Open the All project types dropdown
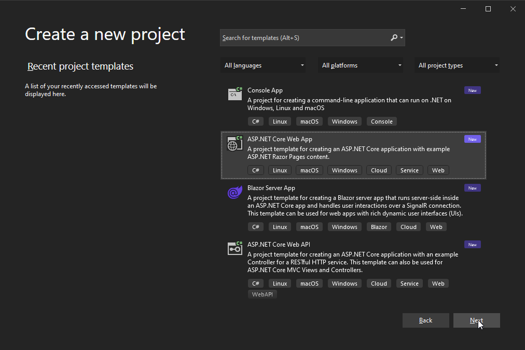This screenshot has height=350, width=525. tap(457, 65)
